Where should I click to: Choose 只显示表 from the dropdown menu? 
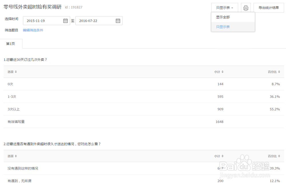[x=233, y=27]
